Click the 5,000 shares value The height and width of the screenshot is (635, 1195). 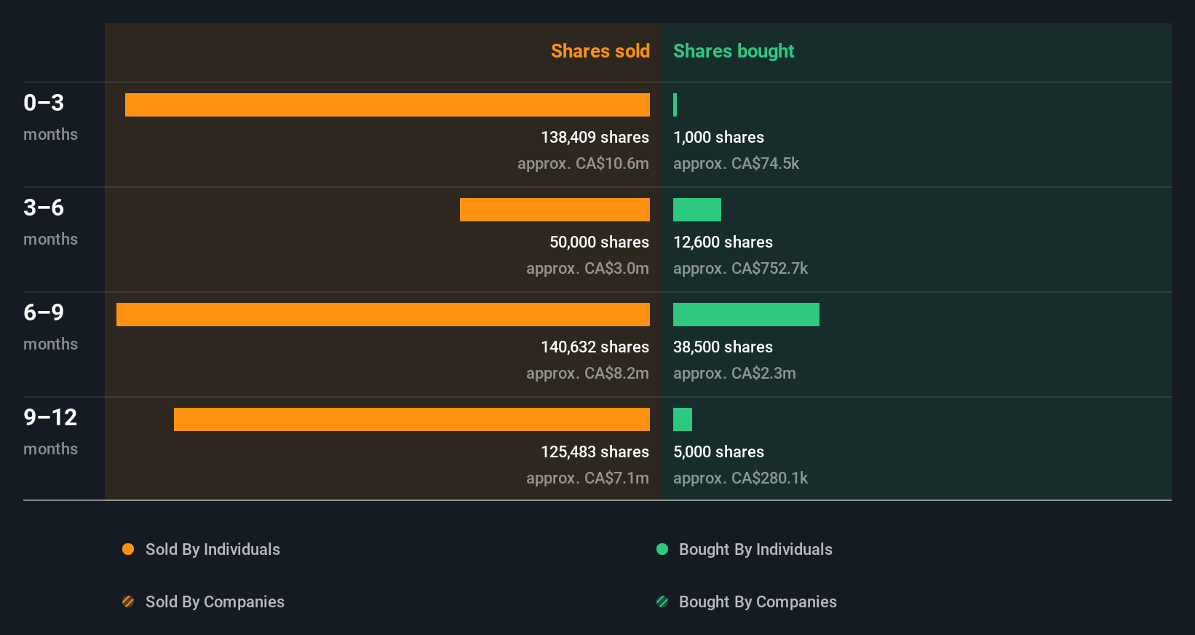[x=718, y=451]
